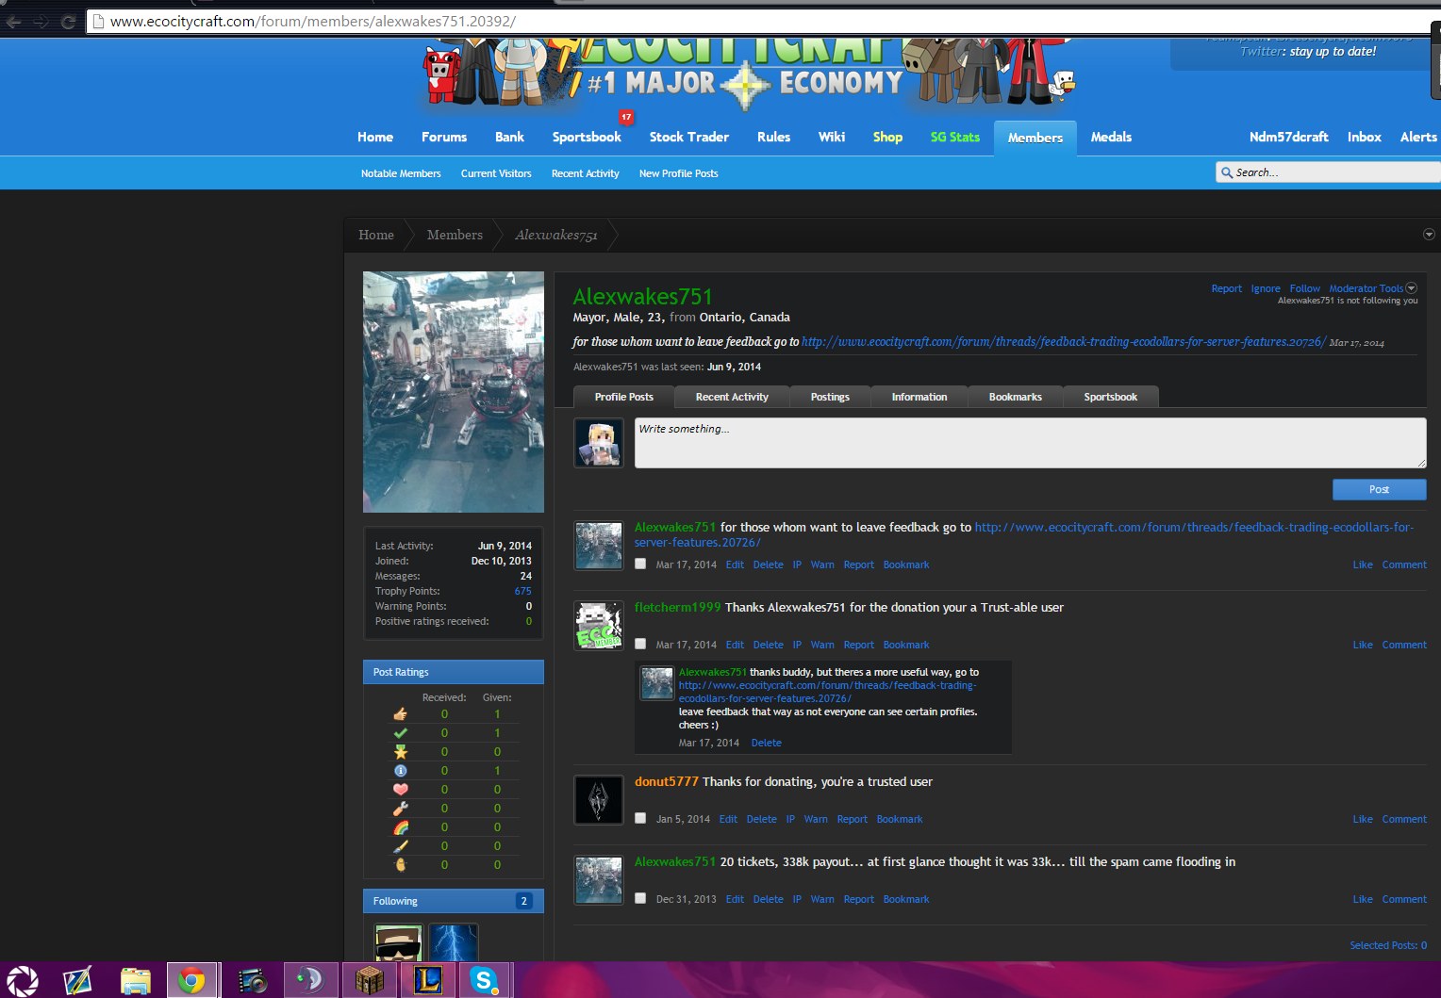Image resolution: width=1441 pixels, height=998 pixels.
Task: Open the breadcrumb jump menu arrow
Action: (1429, 235)
